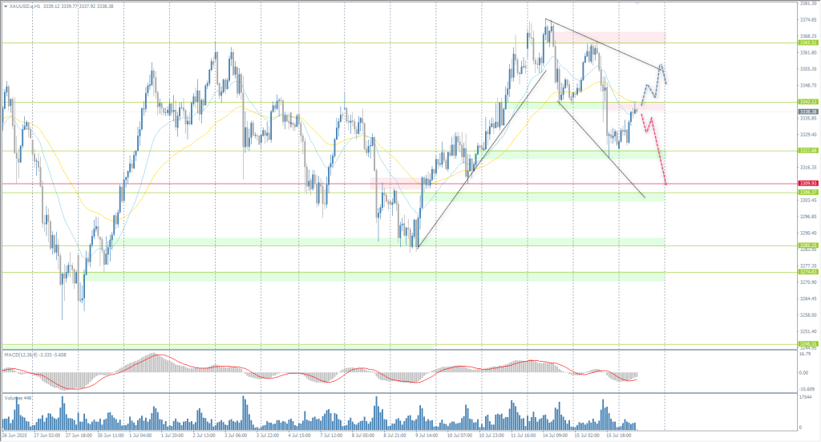Click the 3274.83 price level label

[x=807, y=273]
